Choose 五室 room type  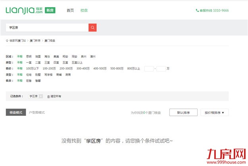click(x=65, y=62)
